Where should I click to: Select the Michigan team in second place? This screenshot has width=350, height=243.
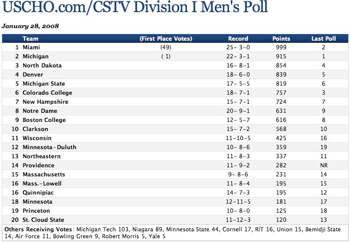click(36, 56)
